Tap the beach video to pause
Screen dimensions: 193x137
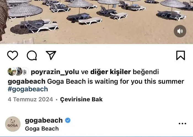click(96, 22)
